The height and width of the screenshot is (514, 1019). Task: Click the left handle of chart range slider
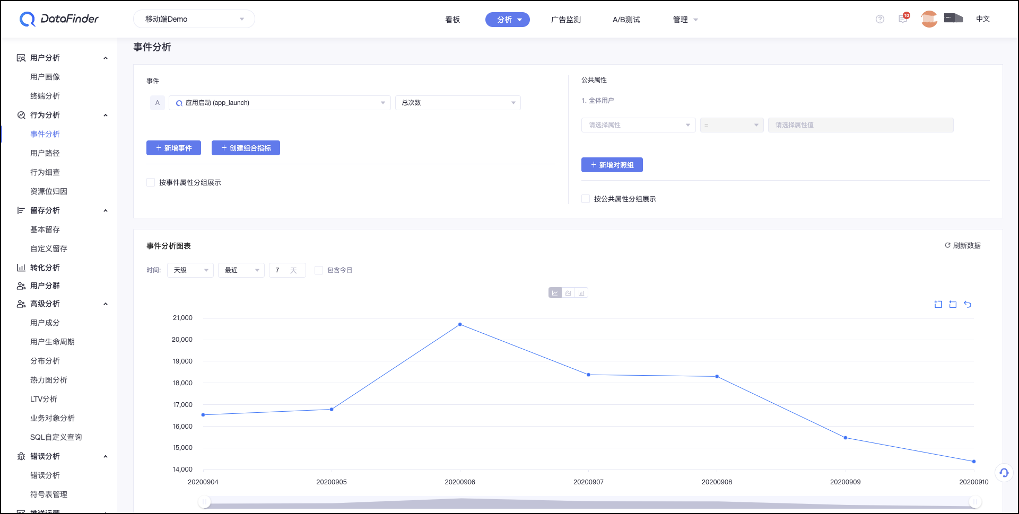point(204,502)
